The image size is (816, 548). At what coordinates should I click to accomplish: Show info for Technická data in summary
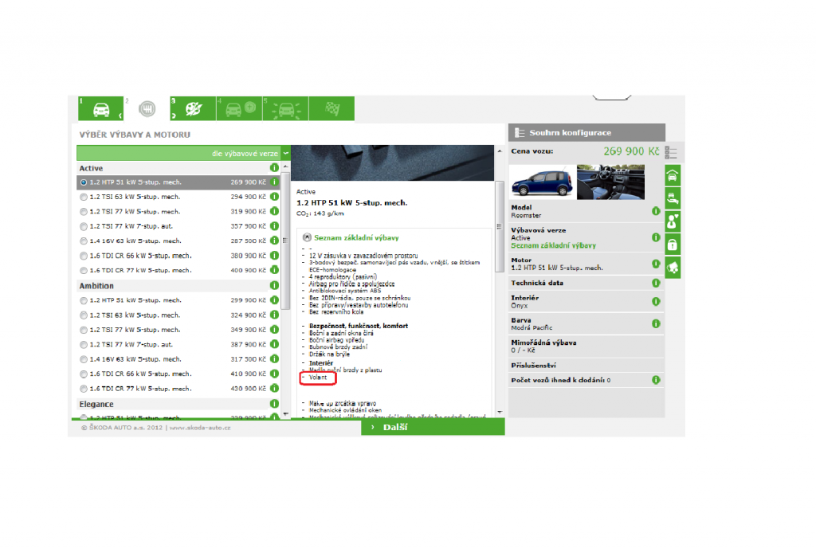tap(656, 283)
